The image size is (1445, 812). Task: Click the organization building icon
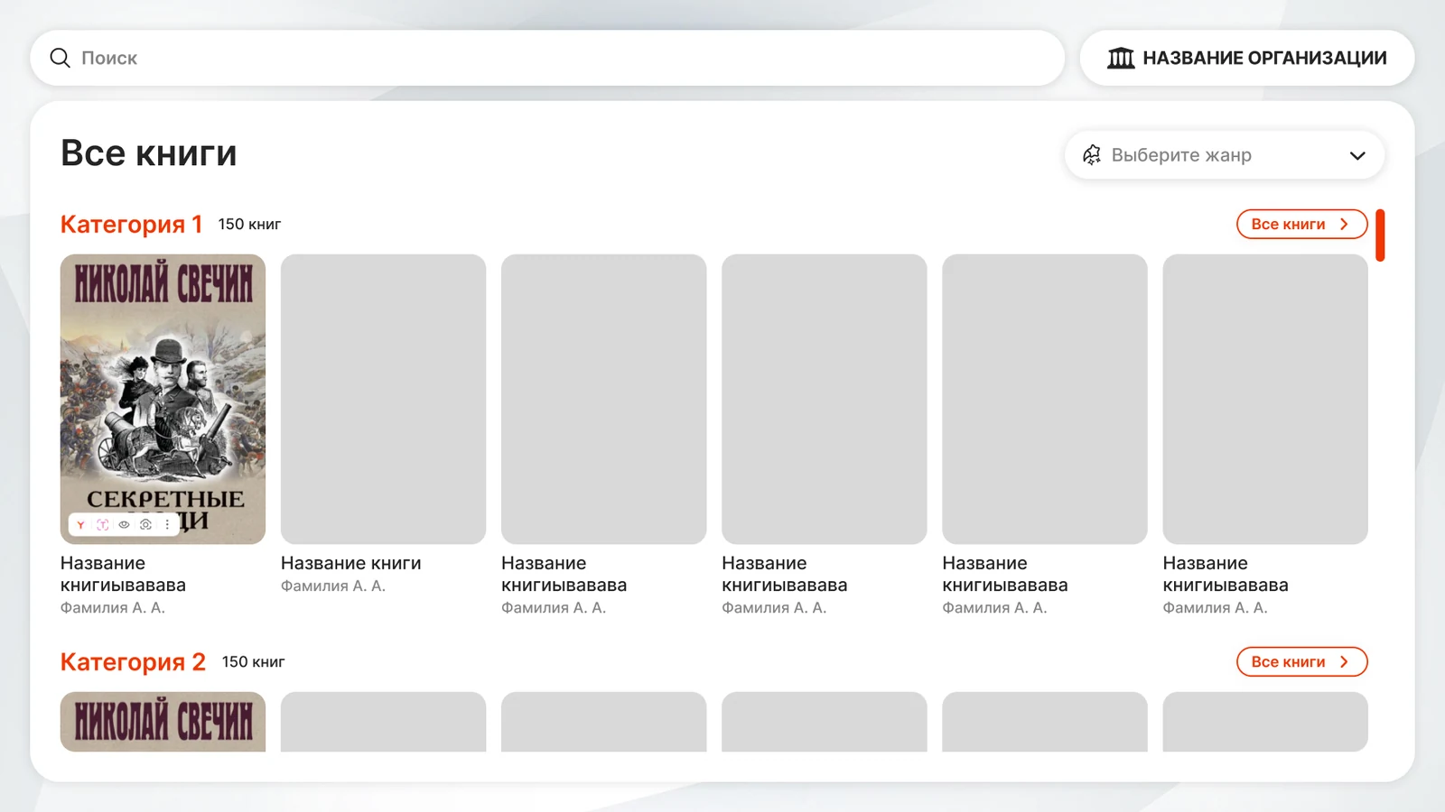(x=1121, y=58)
